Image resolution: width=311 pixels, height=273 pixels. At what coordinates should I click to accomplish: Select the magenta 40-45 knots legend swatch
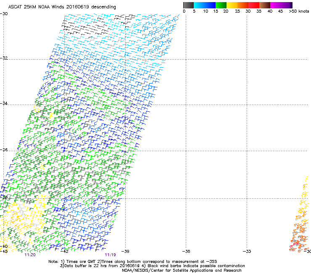276,5
